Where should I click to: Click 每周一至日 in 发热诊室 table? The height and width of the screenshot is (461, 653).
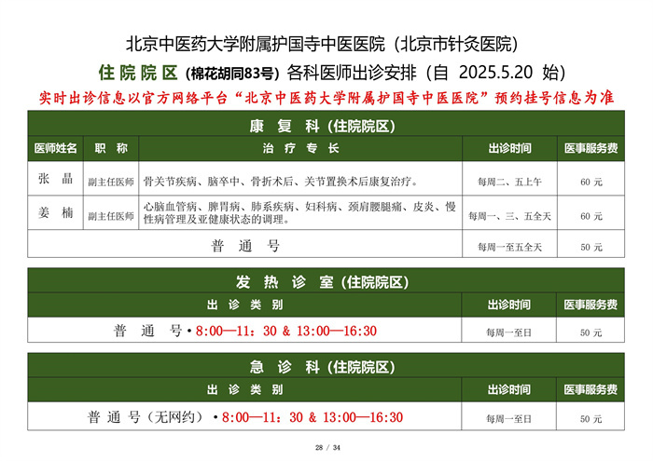coord(509,332)
